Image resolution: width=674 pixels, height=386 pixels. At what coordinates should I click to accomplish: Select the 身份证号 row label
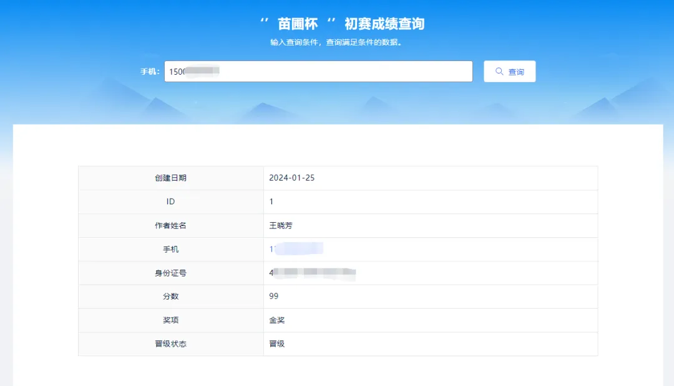pos(170,273)
